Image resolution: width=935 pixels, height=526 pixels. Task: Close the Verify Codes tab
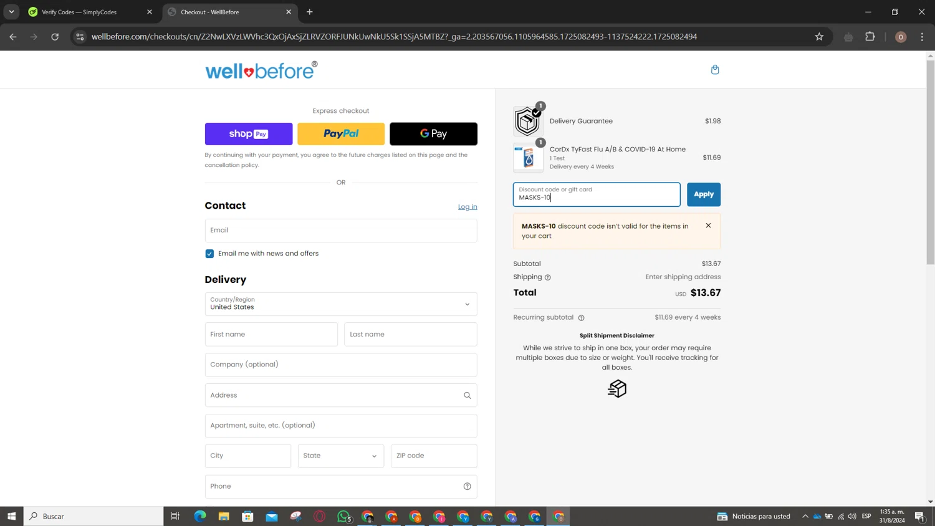coord(150,12)
